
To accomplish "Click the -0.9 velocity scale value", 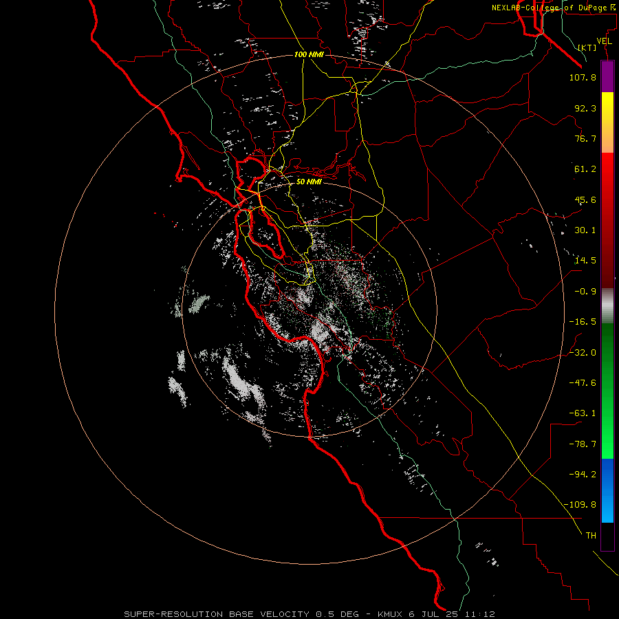I will click(585, 292).
